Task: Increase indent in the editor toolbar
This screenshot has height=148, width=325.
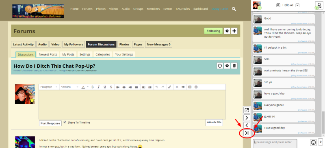Action: tap(150, 87)
